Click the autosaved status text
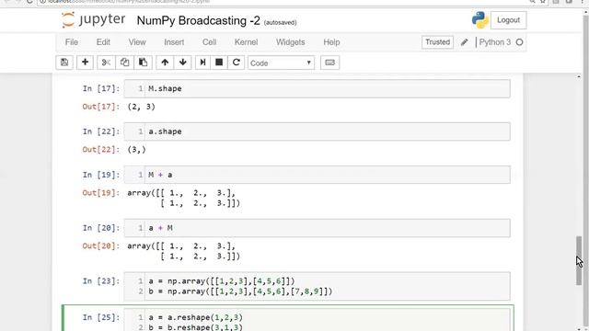Viewport: 589px width, 331px height. 280,22
